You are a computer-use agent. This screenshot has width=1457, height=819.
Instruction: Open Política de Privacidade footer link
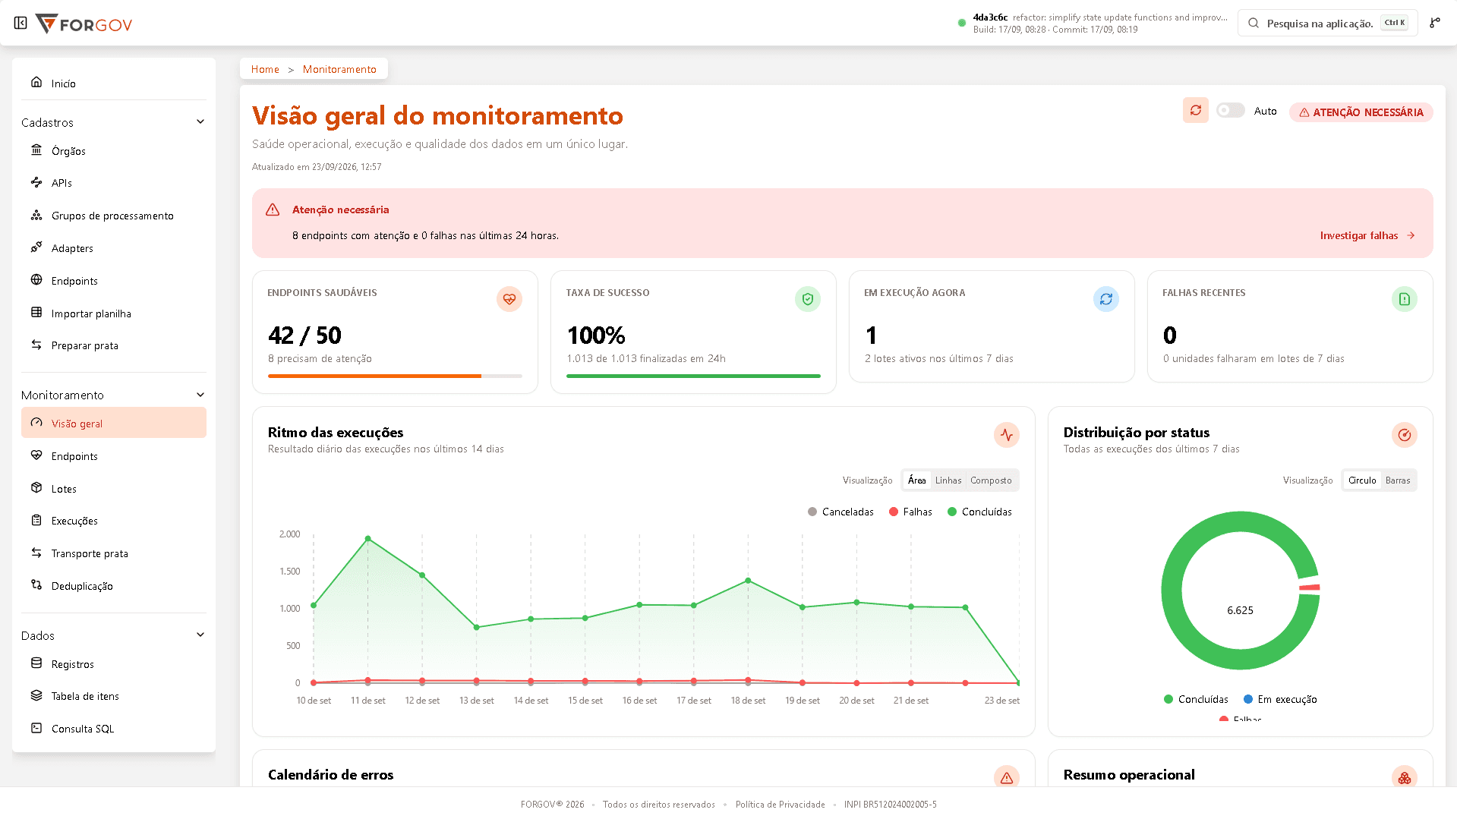[780, 805]
